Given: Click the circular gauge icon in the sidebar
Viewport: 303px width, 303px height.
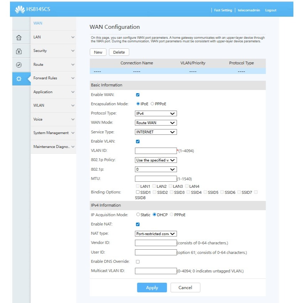Looking at the screenshot, I should (x=19, y=65).
